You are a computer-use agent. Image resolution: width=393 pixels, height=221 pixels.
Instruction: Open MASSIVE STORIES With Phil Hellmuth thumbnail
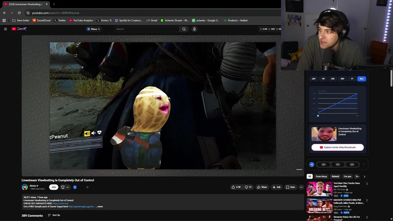point(319,206)
